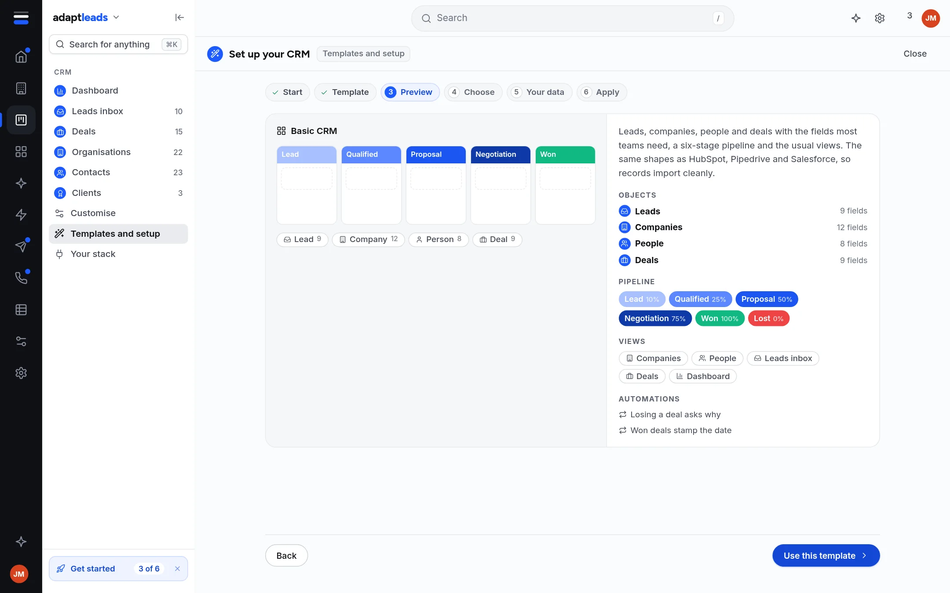Image resolution: width=950 pixels, height=593 pixels.
Task: Click the Negotiation column in preview board
Action: click(x=501, y=185)
